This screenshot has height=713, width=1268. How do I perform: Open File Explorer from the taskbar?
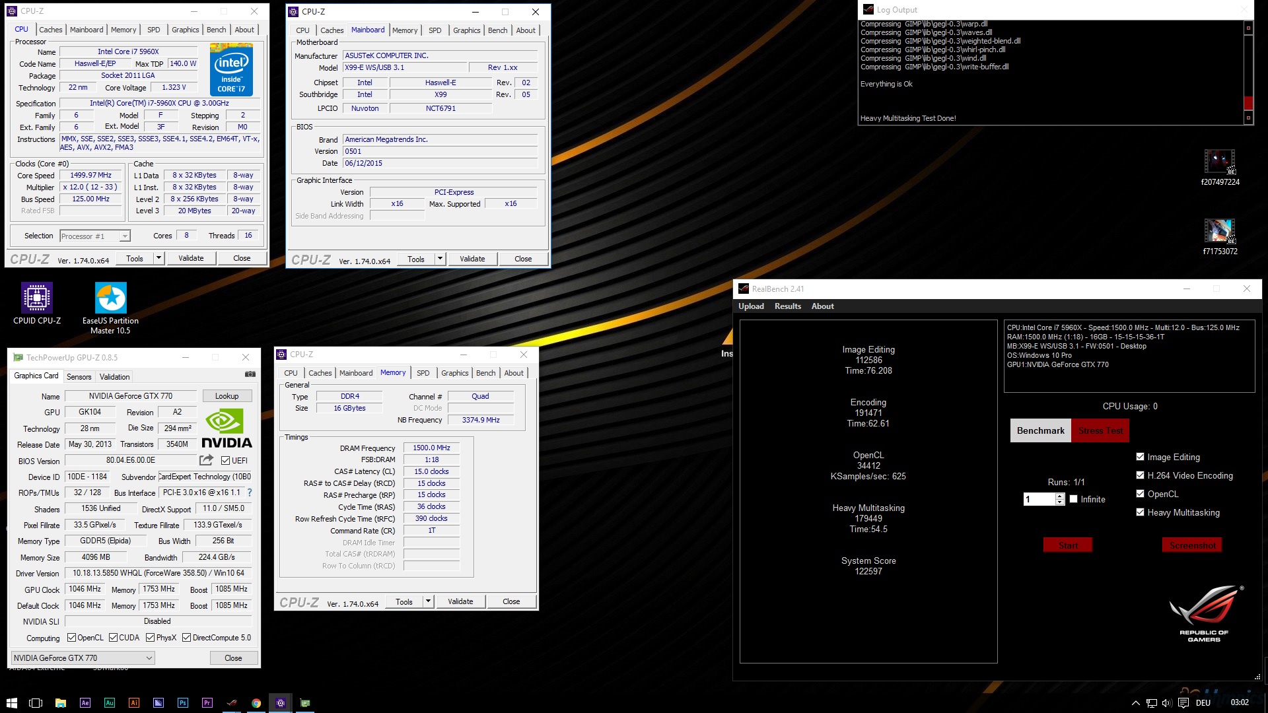60,702
